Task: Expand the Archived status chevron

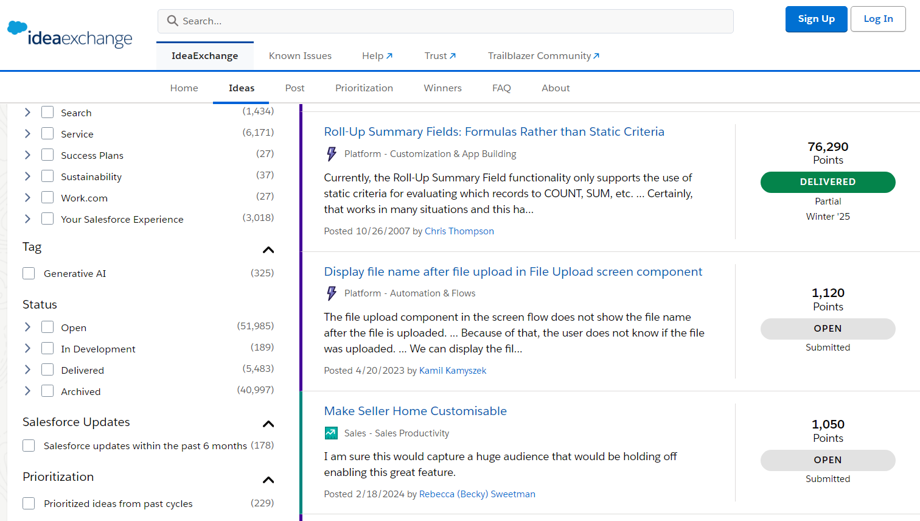Action: click(x=27, y=391)
